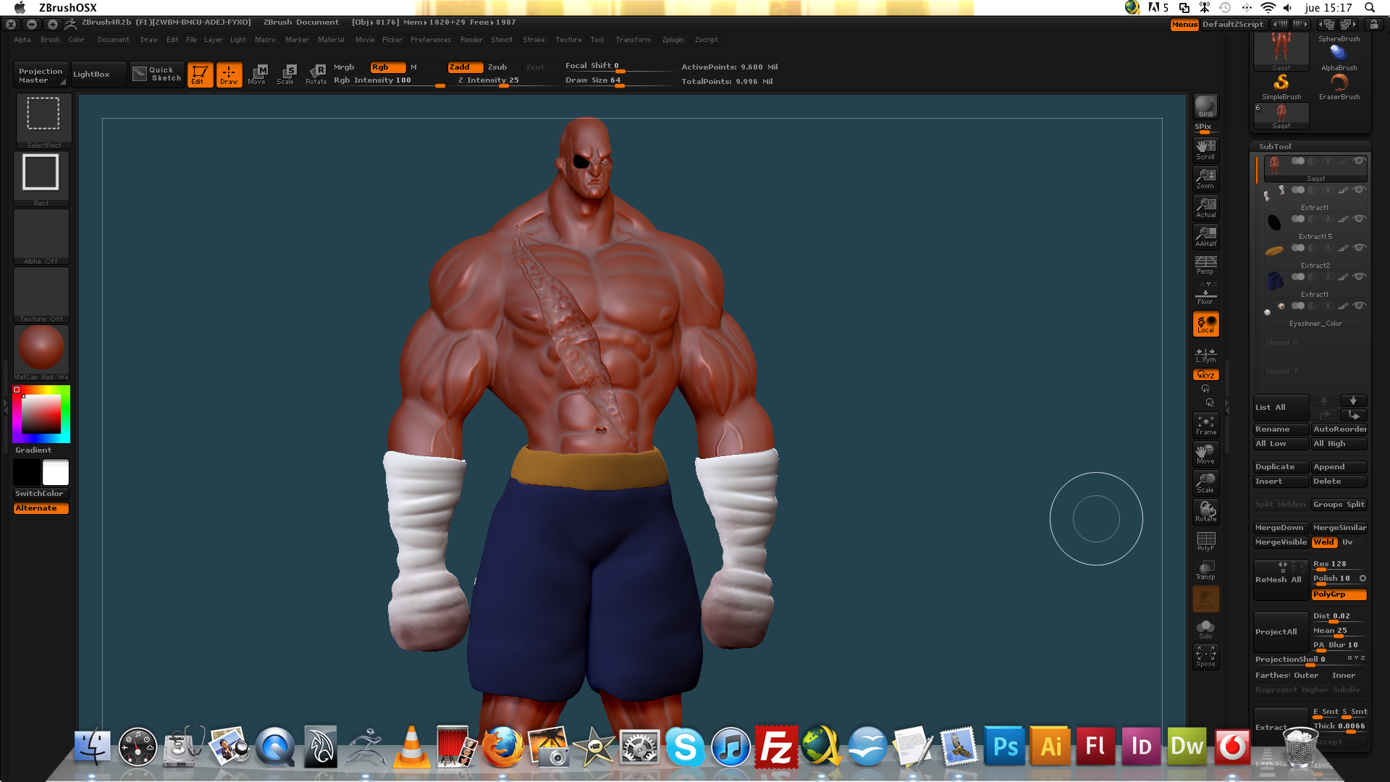
Task: Click the Rotate tool in top shelf
Action: pyautogui.click(x=316, y=74)
